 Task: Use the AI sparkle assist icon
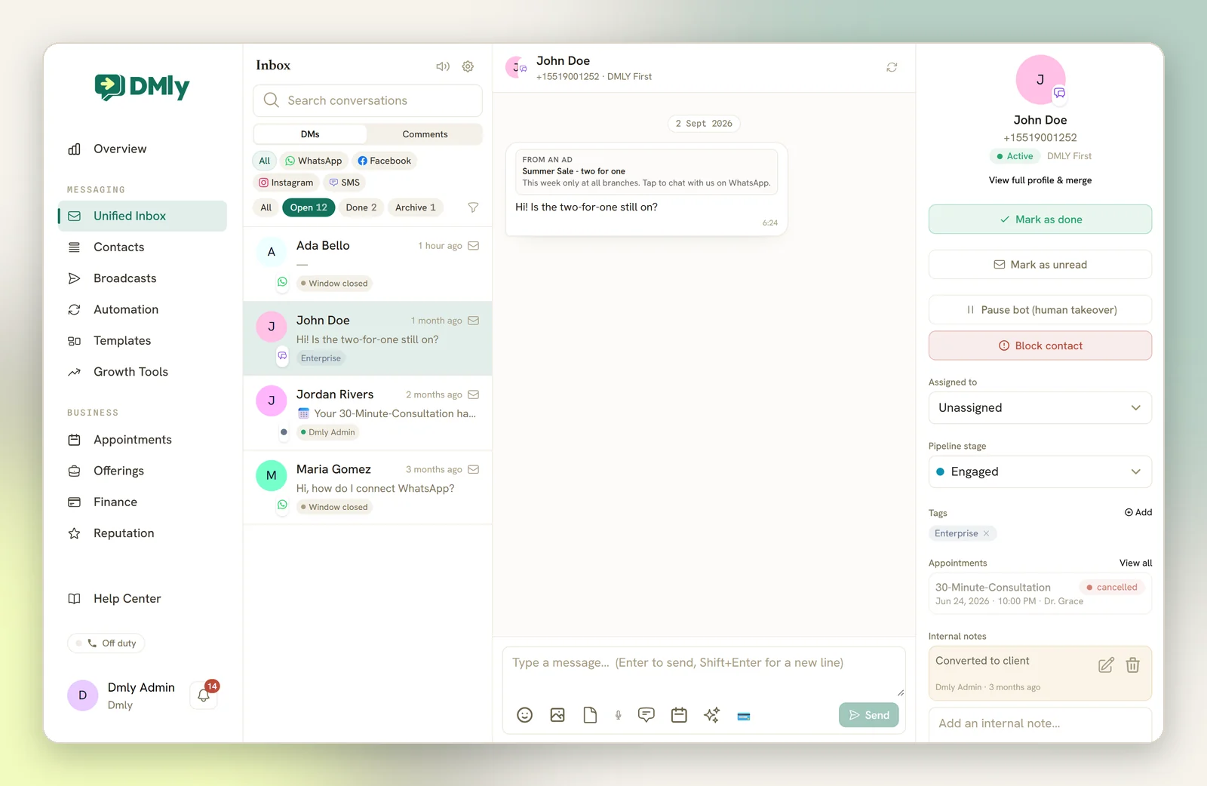(711, 715)
